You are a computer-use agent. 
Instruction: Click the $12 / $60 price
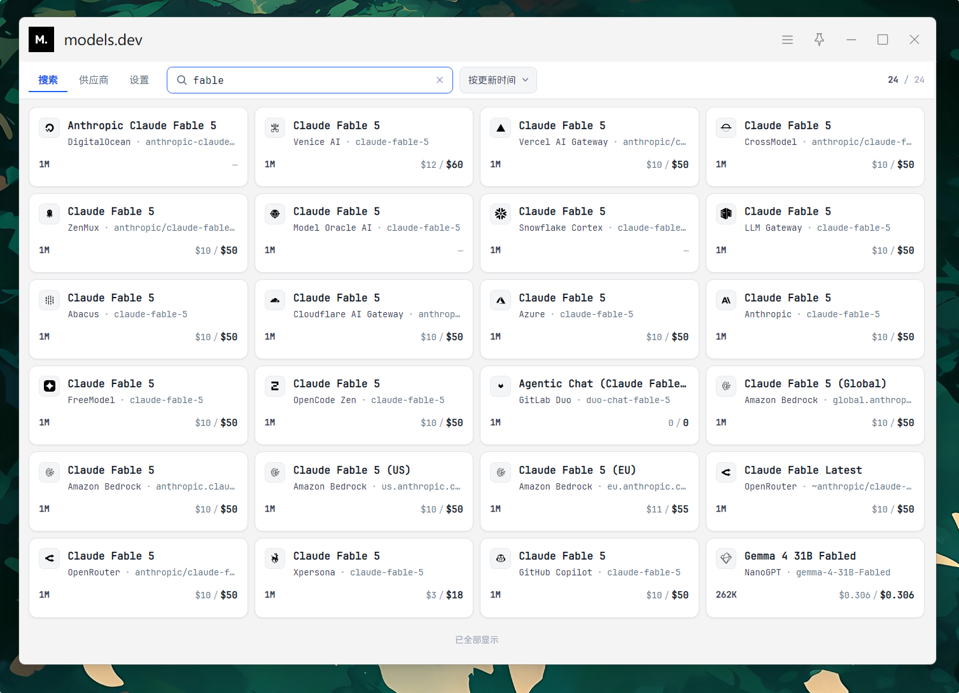[442, 165]
